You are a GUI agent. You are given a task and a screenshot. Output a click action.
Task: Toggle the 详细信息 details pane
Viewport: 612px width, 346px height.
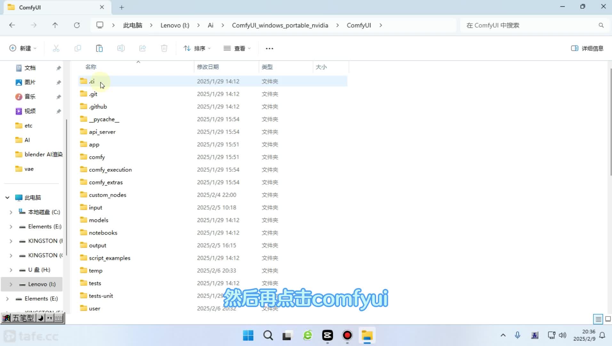coord(587,48)
